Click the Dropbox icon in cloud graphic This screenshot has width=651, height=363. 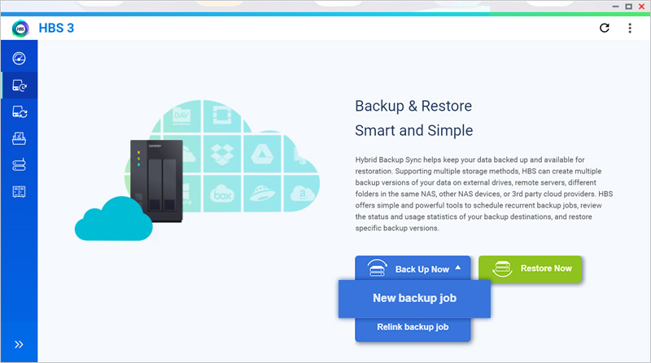(x=222, y=155)
